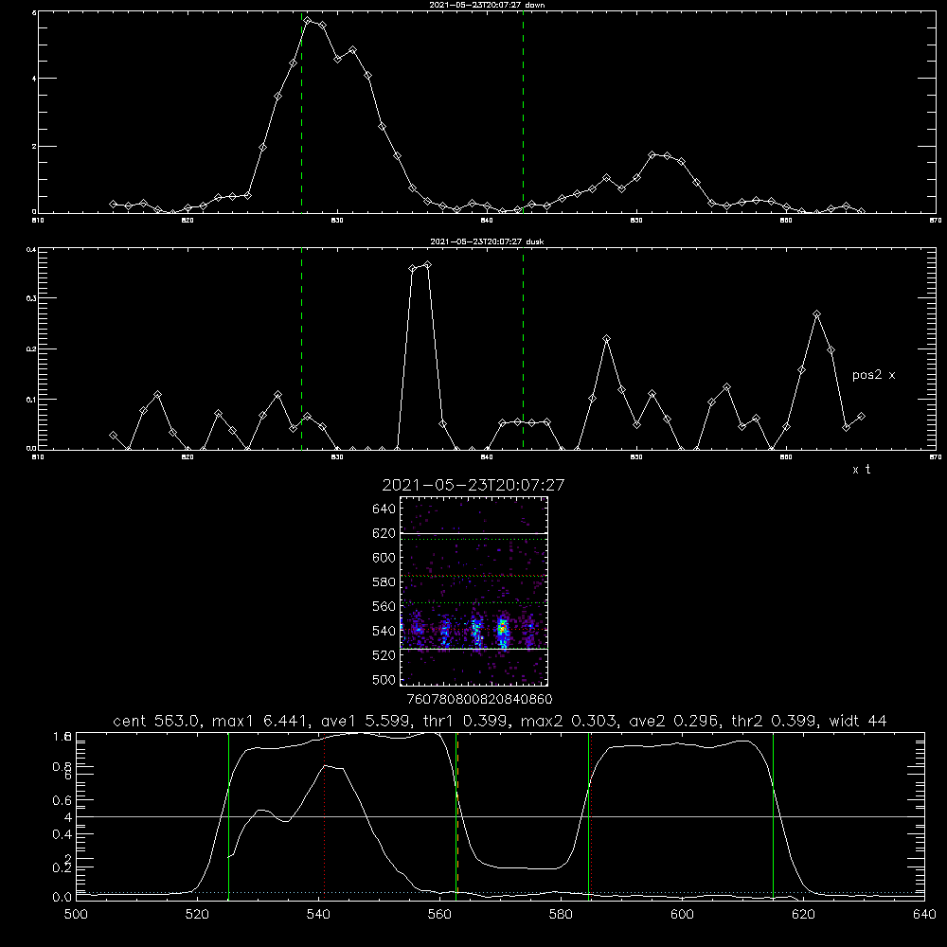Screen dimensions: 947x947
Task: Click the brightest blob in the heatmap
Action: (x=502, y=630)
